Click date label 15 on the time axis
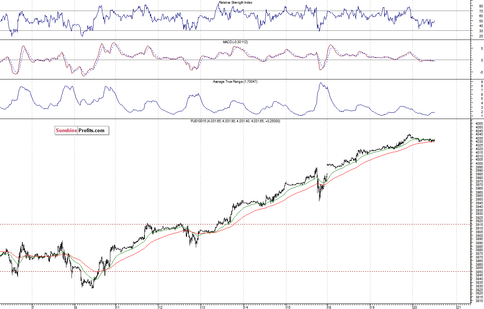 289,307
